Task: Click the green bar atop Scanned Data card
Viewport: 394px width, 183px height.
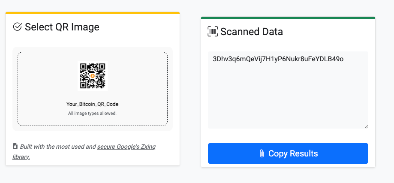Action: pos(288,18)
